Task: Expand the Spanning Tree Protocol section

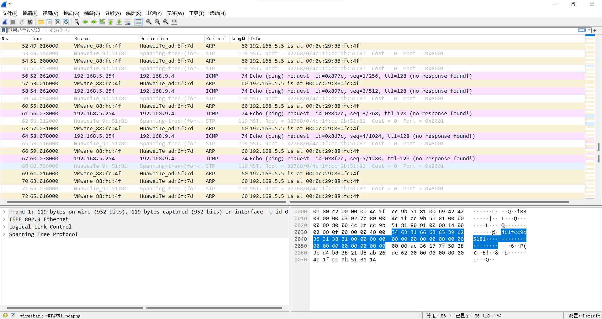Action: pos(4,234)
